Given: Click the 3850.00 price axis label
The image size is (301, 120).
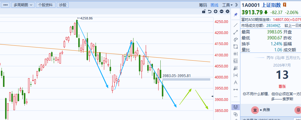Looking at the screenshot, I should click(222, 110).
